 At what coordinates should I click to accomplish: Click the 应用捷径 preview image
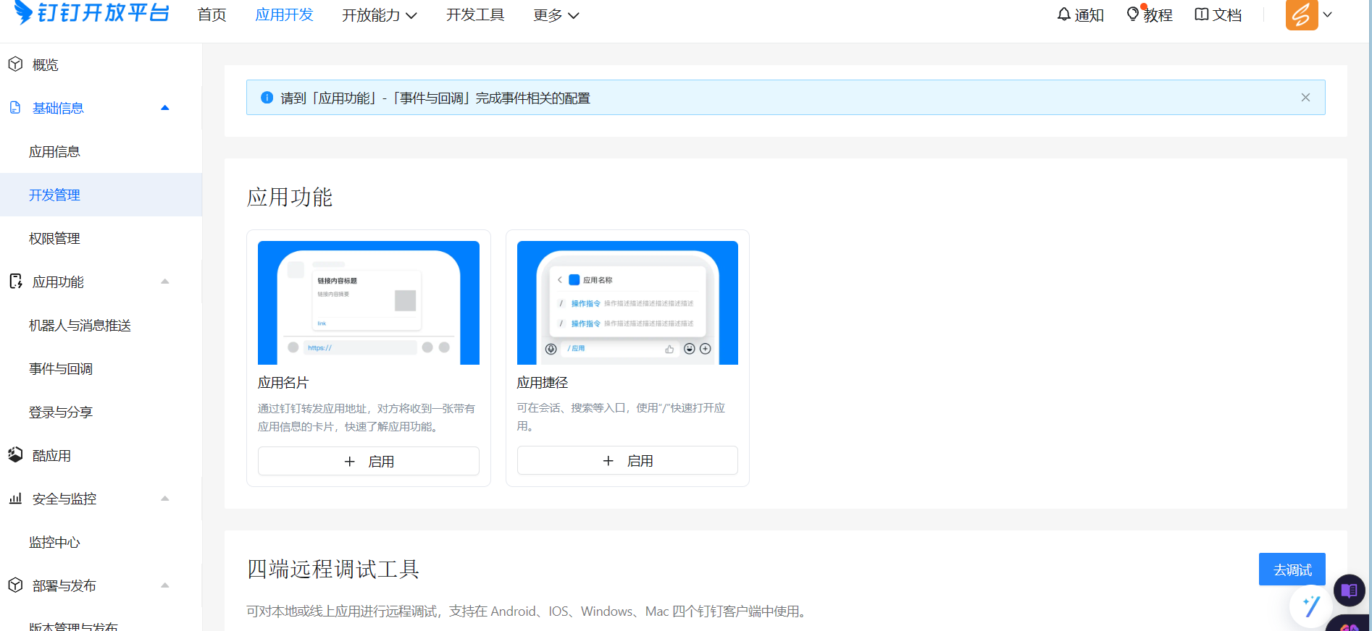(x=627, y=302)
